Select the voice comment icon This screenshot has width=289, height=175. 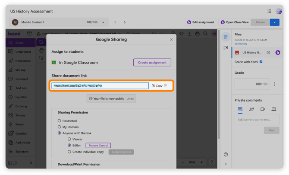(x=251, y=109)
